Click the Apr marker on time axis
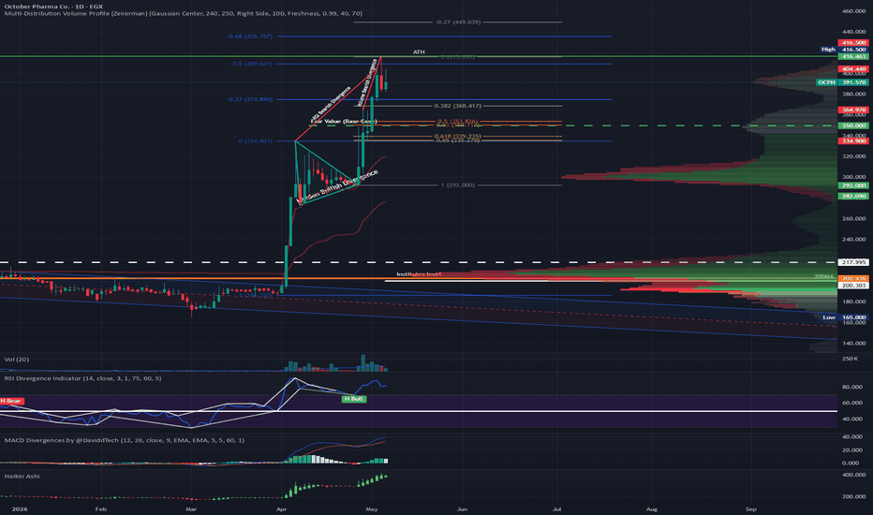The image size is (873, 515). pyautogui.click(x=281, y=508)
